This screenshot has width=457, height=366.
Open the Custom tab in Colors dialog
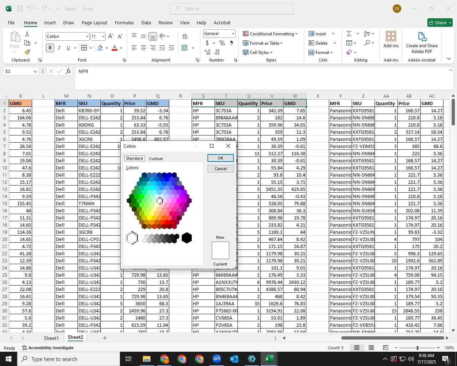click(x=156, y=159)
